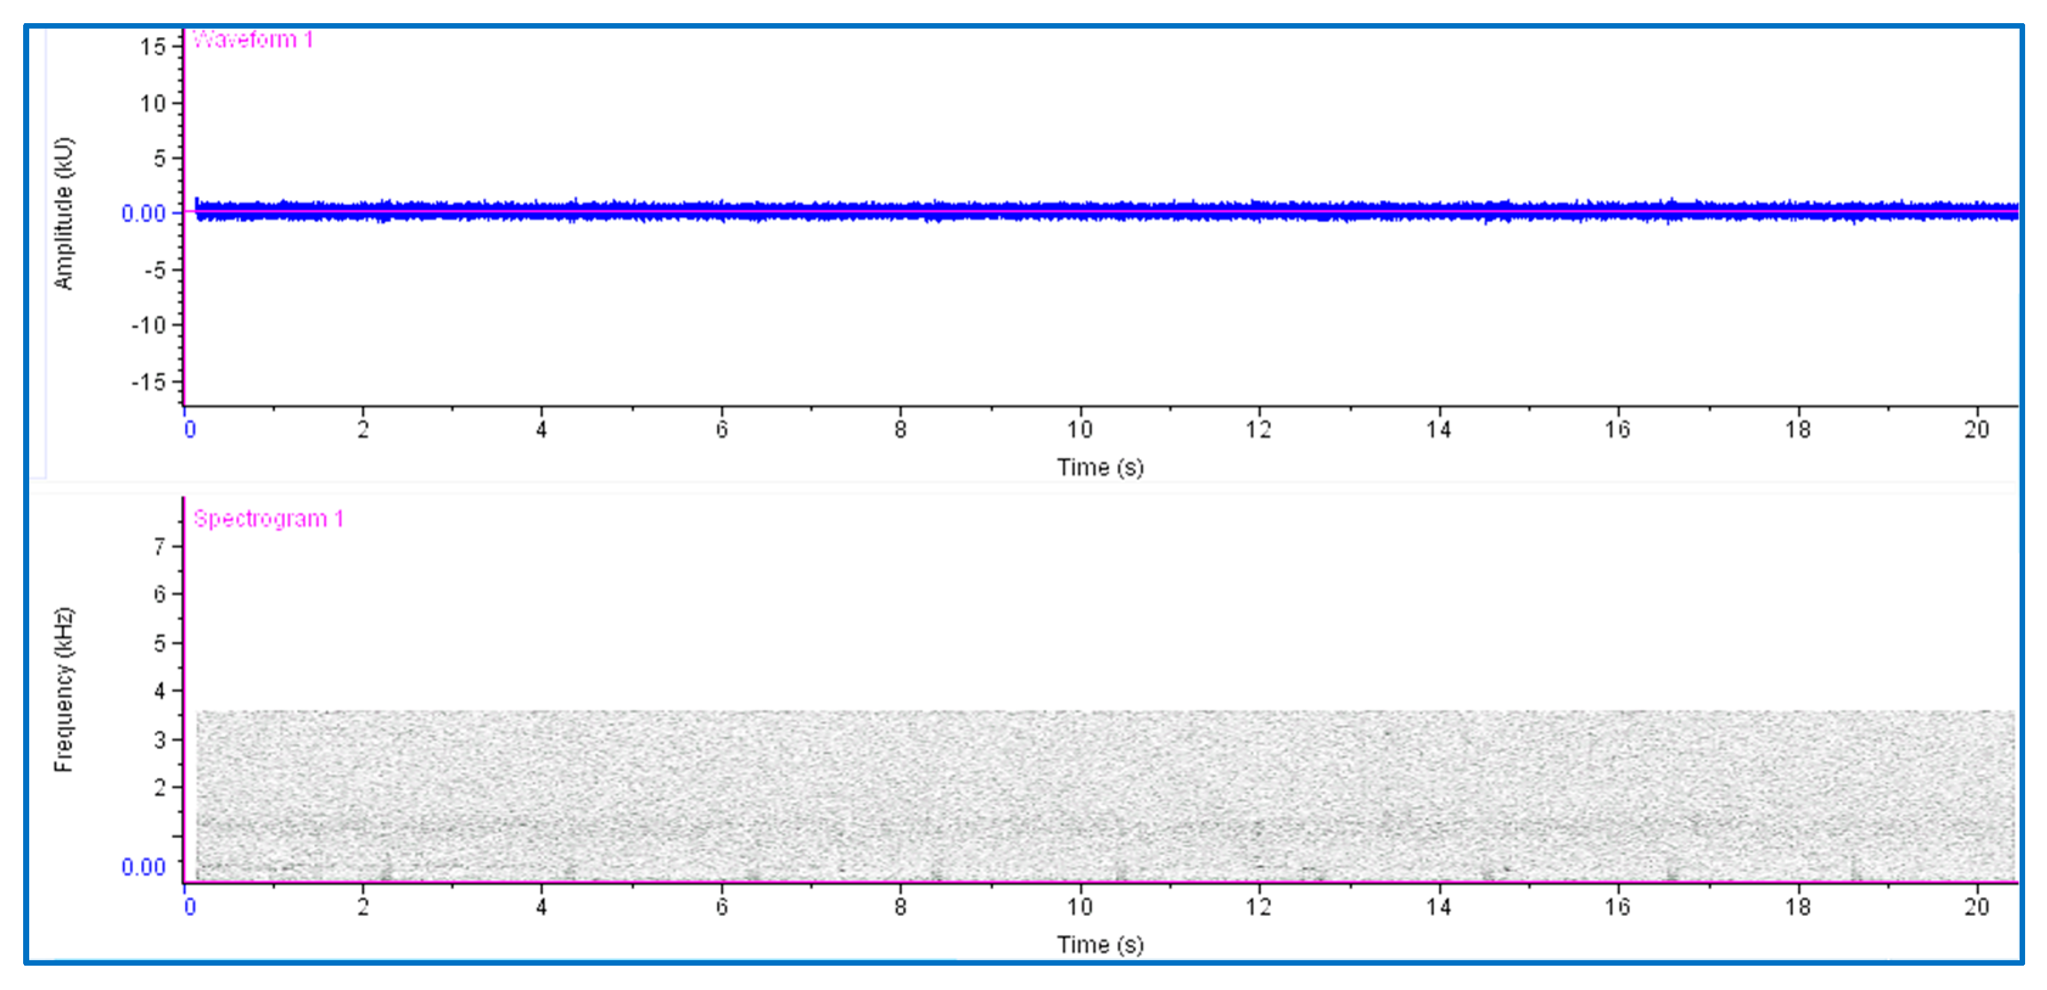
Task: Click the 15 tick on amplitude axis
Action: pos(153,47)
